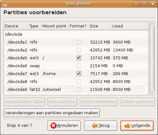Click the swap type cell

[x=35, y=66]
